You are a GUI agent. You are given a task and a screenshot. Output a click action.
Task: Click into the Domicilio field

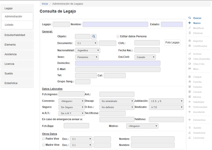coord(118,63)
